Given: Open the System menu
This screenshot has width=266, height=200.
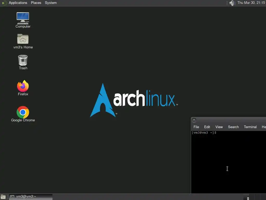Looking at the screenshot, I should (x=51, y=3).
